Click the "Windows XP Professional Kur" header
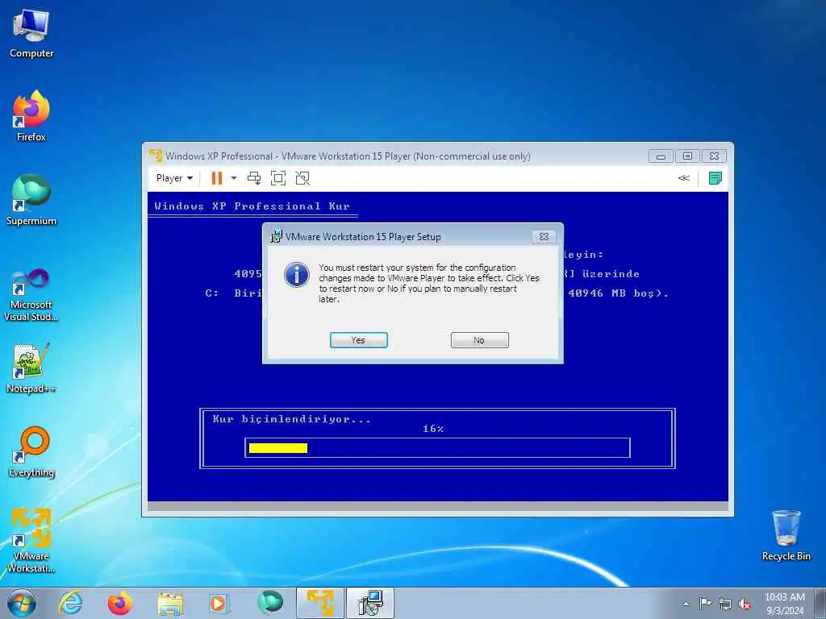826x619 pixels. pos(252,206)
